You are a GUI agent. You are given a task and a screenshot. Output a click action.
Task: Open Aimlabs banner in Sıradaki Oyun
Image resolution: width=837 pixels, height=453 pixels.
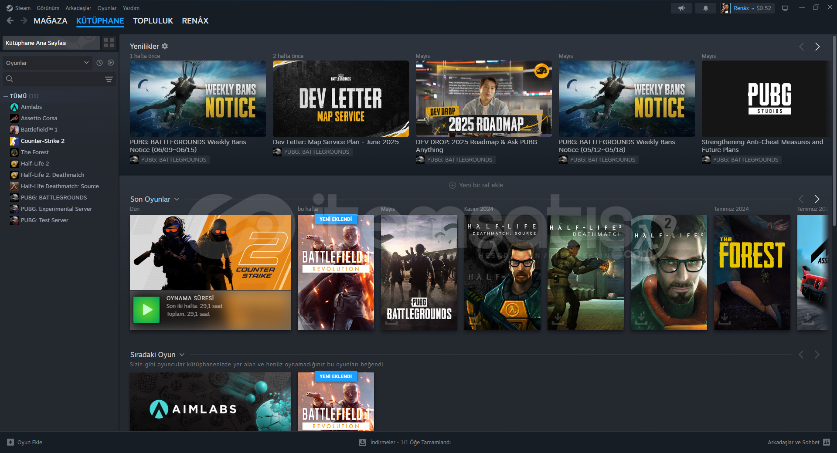(x=210, y=402)
